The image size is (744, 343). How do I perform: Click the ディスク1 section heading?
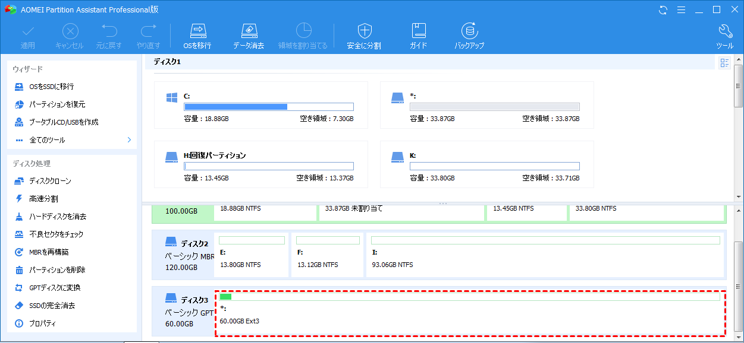tap(167, 62)
